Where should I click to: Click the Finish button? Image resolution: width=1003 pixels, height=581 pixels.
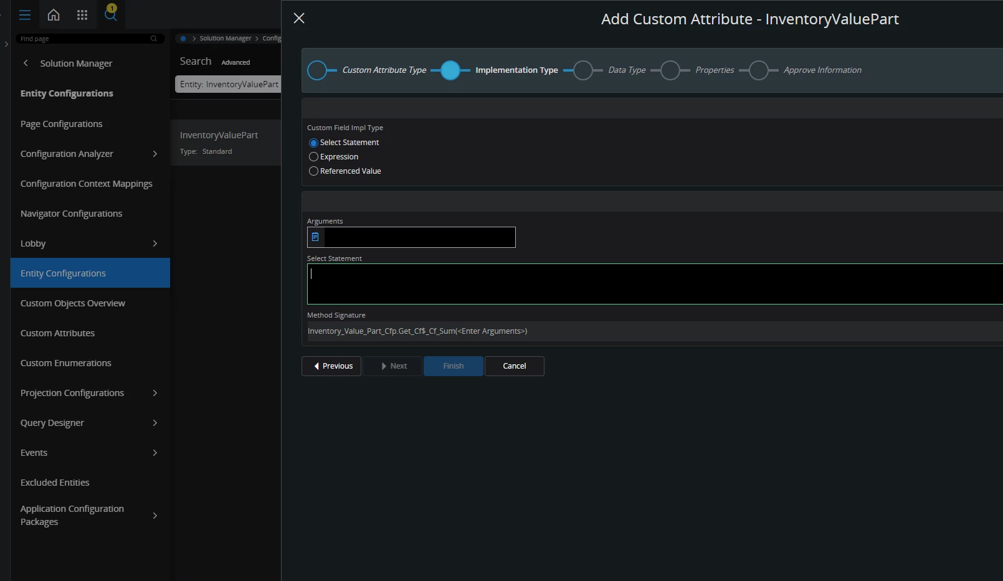point(454,366)
